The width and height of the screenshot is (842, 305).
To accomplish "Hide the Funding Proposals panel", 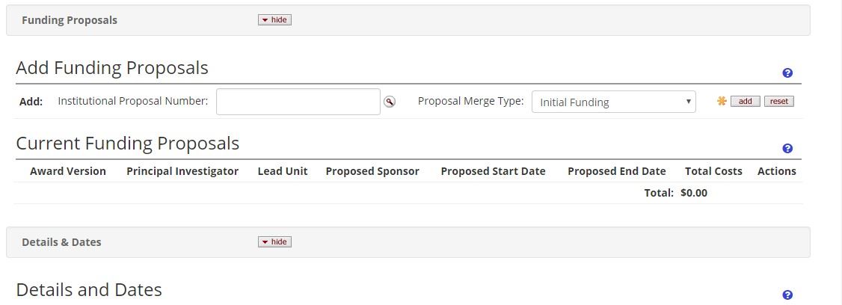I will (x=274, y=20).
